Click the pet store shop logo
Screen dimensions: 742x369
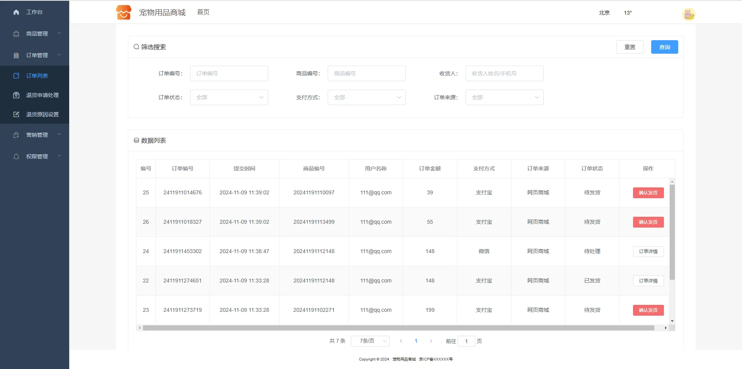[x=124, y=12]
